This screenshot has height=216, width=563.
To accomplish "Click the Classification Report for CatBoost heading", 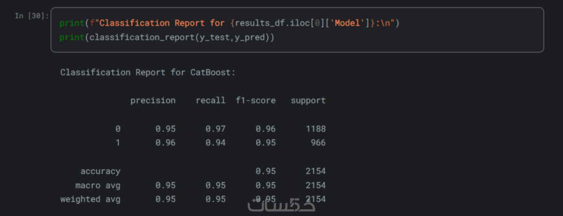I will coord(148,73).
